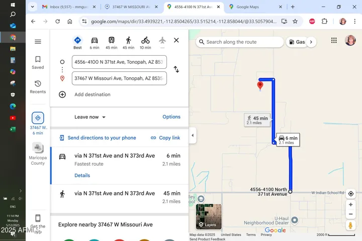Screen dimensions: 362x241
Task: Click Search along the route box
Action: point(240,42)
